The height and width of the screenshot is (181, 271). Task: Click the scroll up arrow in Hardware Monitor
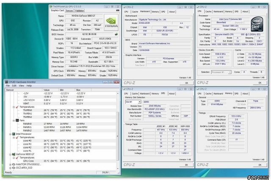point(118,93)
